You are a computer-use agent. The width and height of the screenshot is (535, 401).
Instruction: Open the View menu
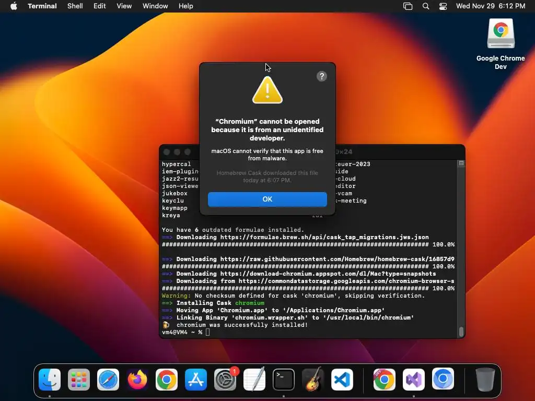point(124,6)
